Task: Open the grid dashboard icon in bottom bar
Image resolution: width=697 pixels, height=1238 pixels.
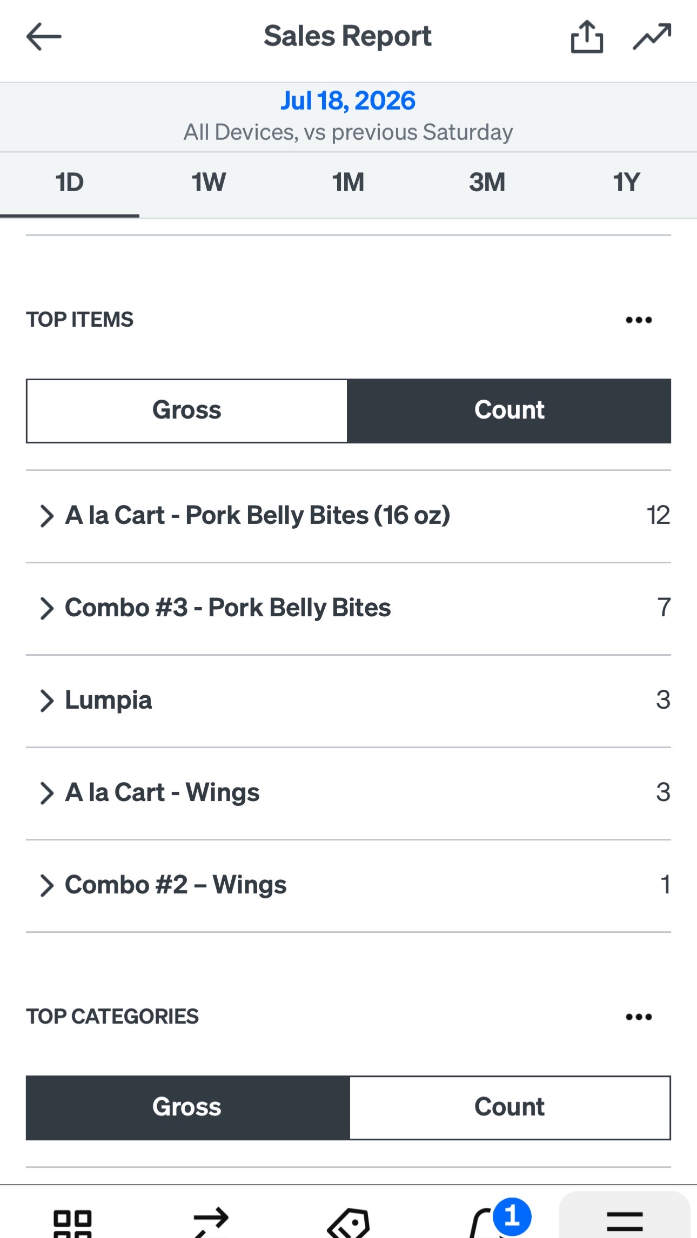Action: click(x=72, y=1223)
